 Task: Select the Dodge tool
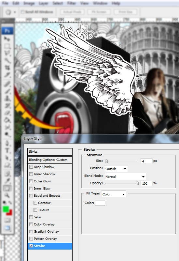[x=7, y=134]
